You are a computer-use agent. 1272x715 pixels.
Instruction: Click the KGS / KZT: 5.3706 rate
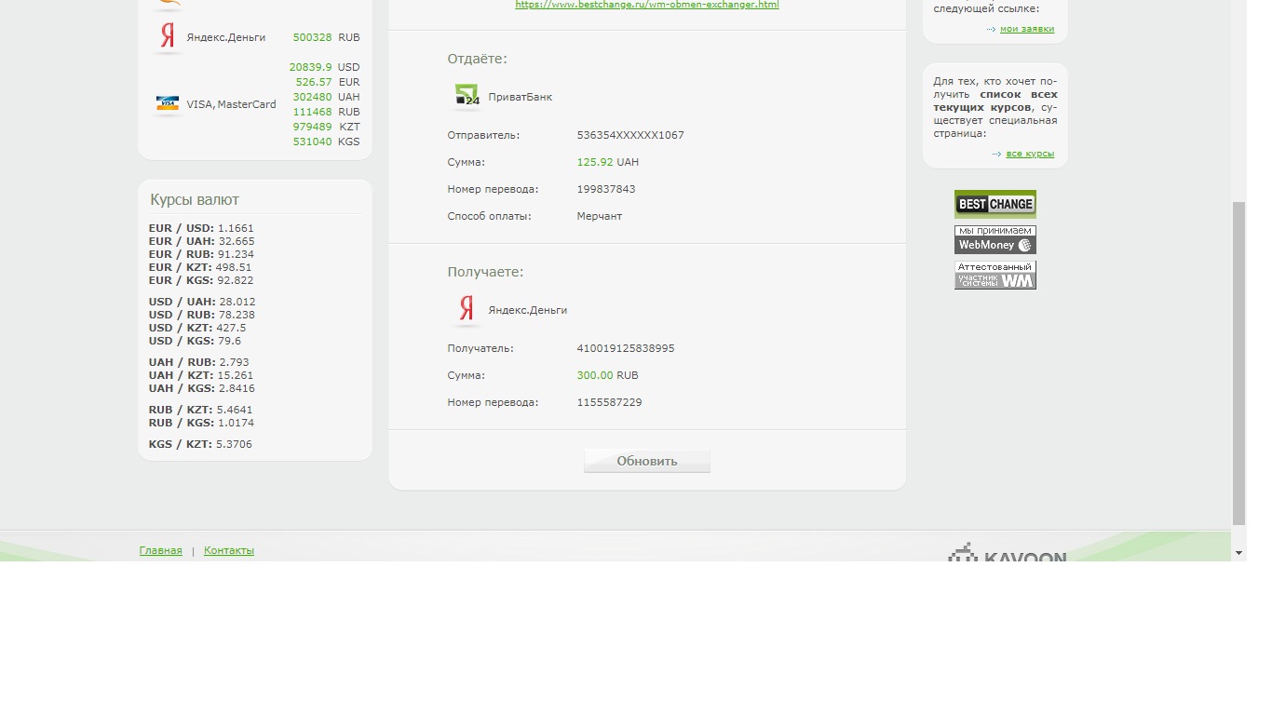[200, 444]
